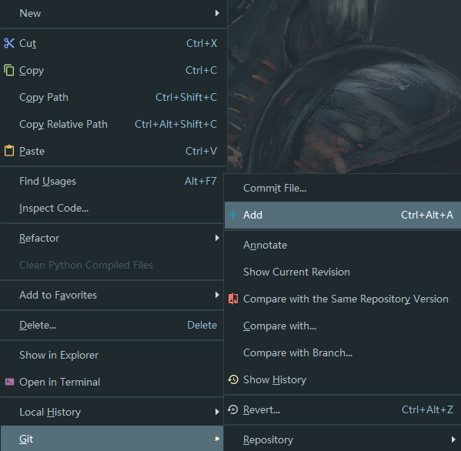The height and width of the screenshot is (451, 461).
Task: Select Compare with... entry
Action: click(x=342, y=326)
